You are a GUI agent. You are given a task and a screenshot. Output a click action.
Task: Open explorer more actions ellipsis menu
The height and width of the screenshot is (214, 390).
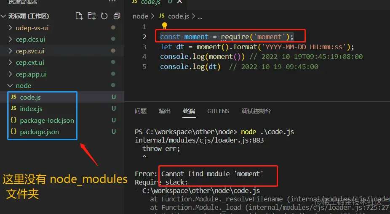[112, 2]
